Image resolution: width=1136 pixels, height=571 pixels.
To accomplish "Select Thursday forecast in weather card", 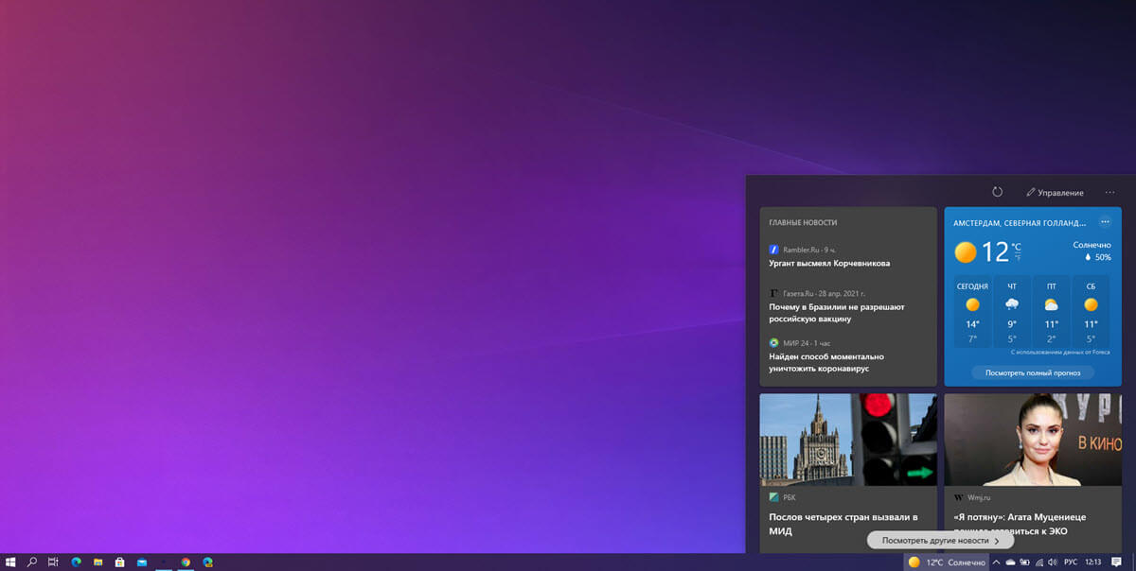I will 1012,312.
